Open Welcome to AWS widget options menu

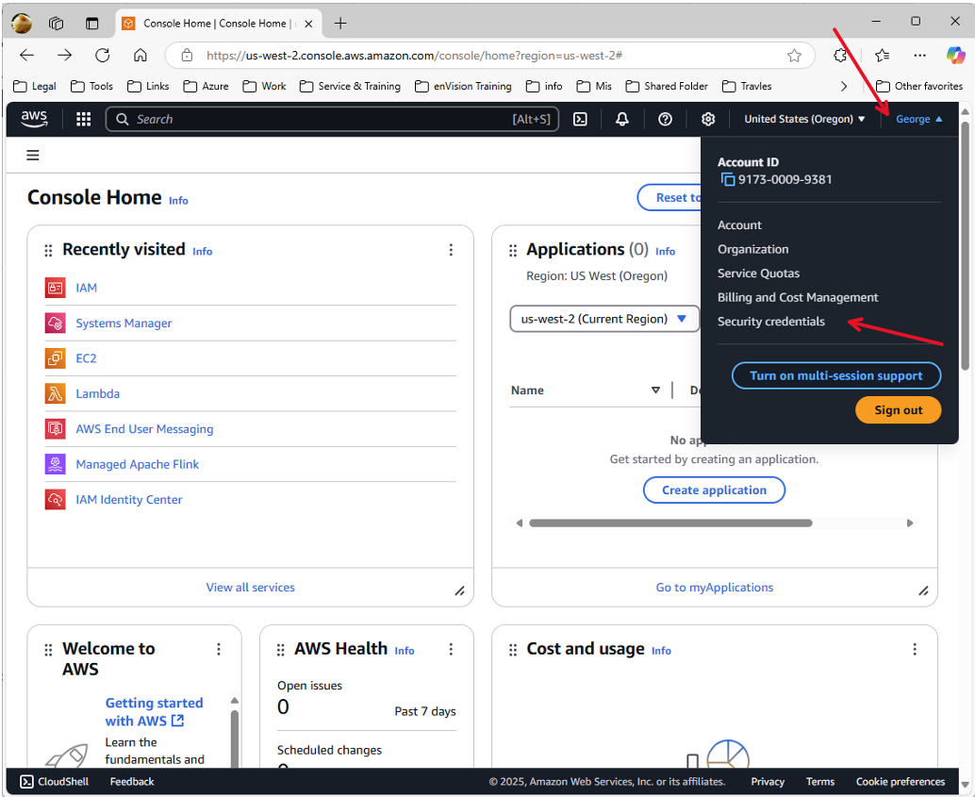[x=219, y=649]
